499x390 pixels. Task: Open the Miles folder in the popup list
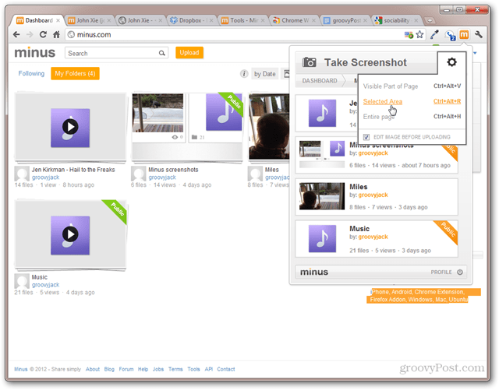pyautogui.click(x=377, y=197)
